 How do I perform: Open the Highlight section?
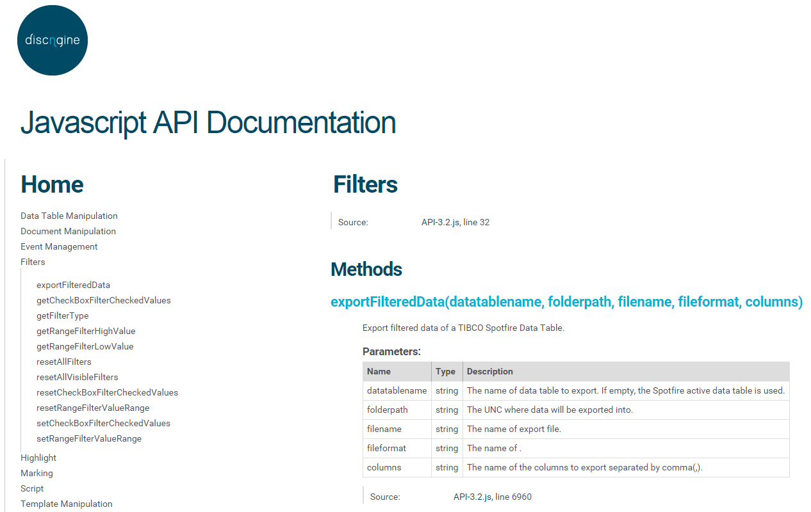pos(38,458)
